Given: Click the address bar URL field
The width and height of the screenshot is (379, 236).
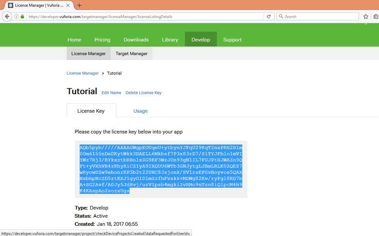Looking at the screenshot, I should click(144, 17).
